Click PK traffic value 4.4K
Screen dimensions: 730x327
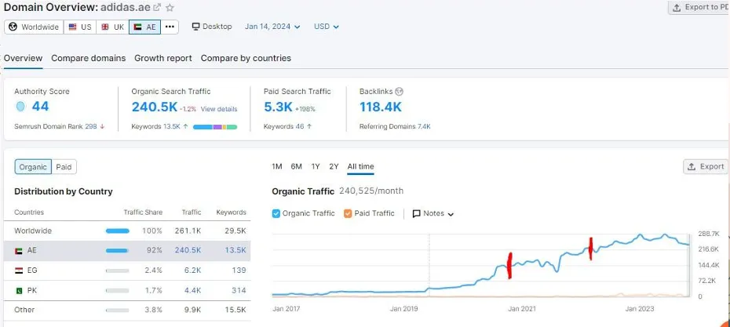tap(193, 291)
